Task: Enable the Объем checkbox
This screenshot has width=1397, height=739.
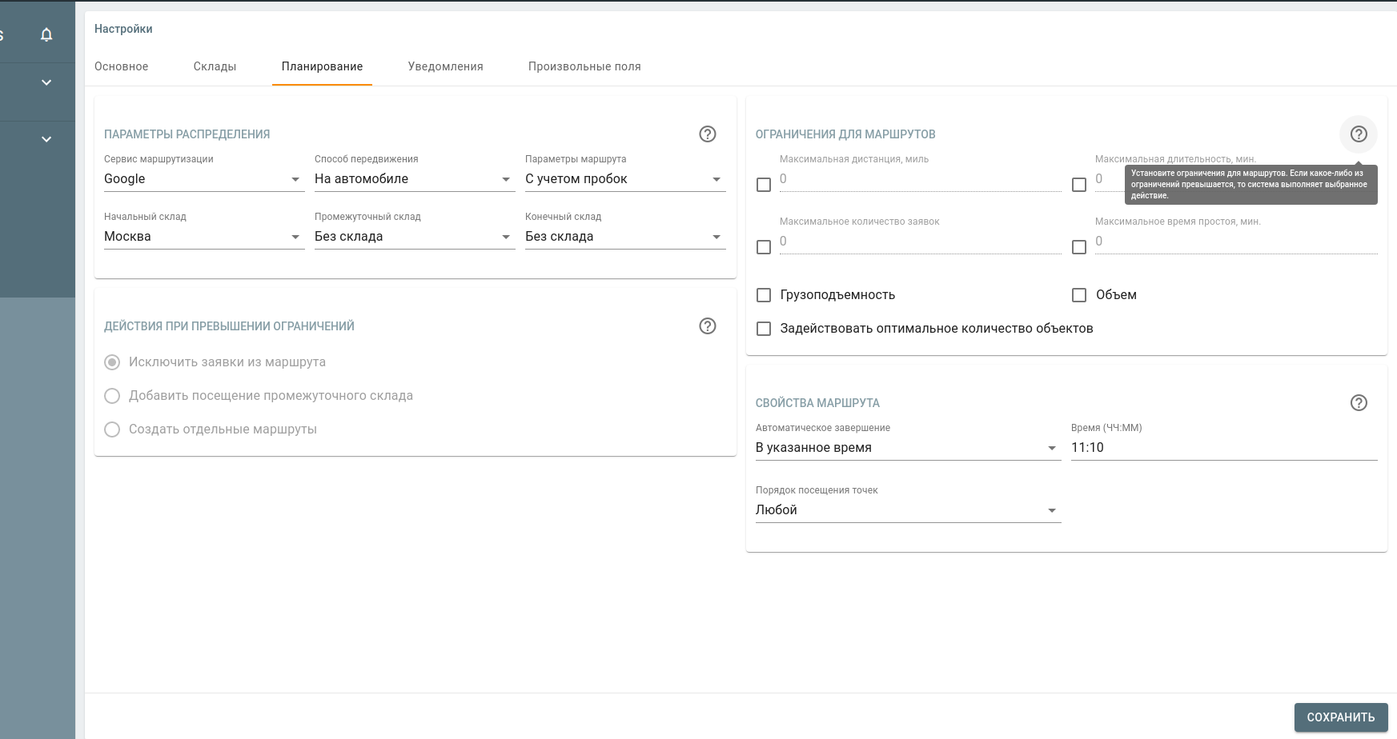Action: coord(1079,295)
